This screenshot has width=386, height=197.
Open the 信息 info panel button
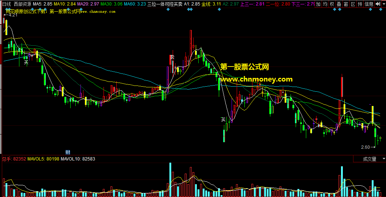[369, 4]
